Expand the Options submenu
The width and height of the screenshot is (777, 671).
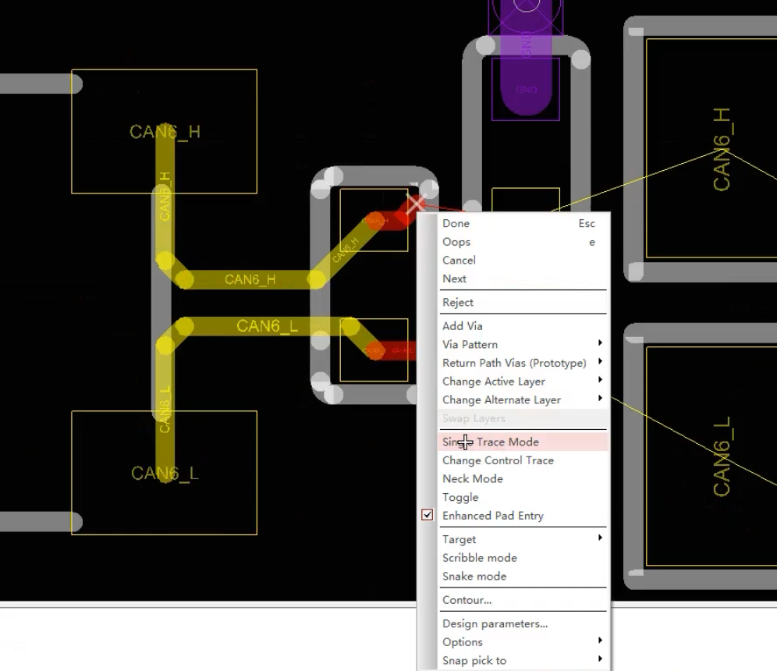coord(523,642)
